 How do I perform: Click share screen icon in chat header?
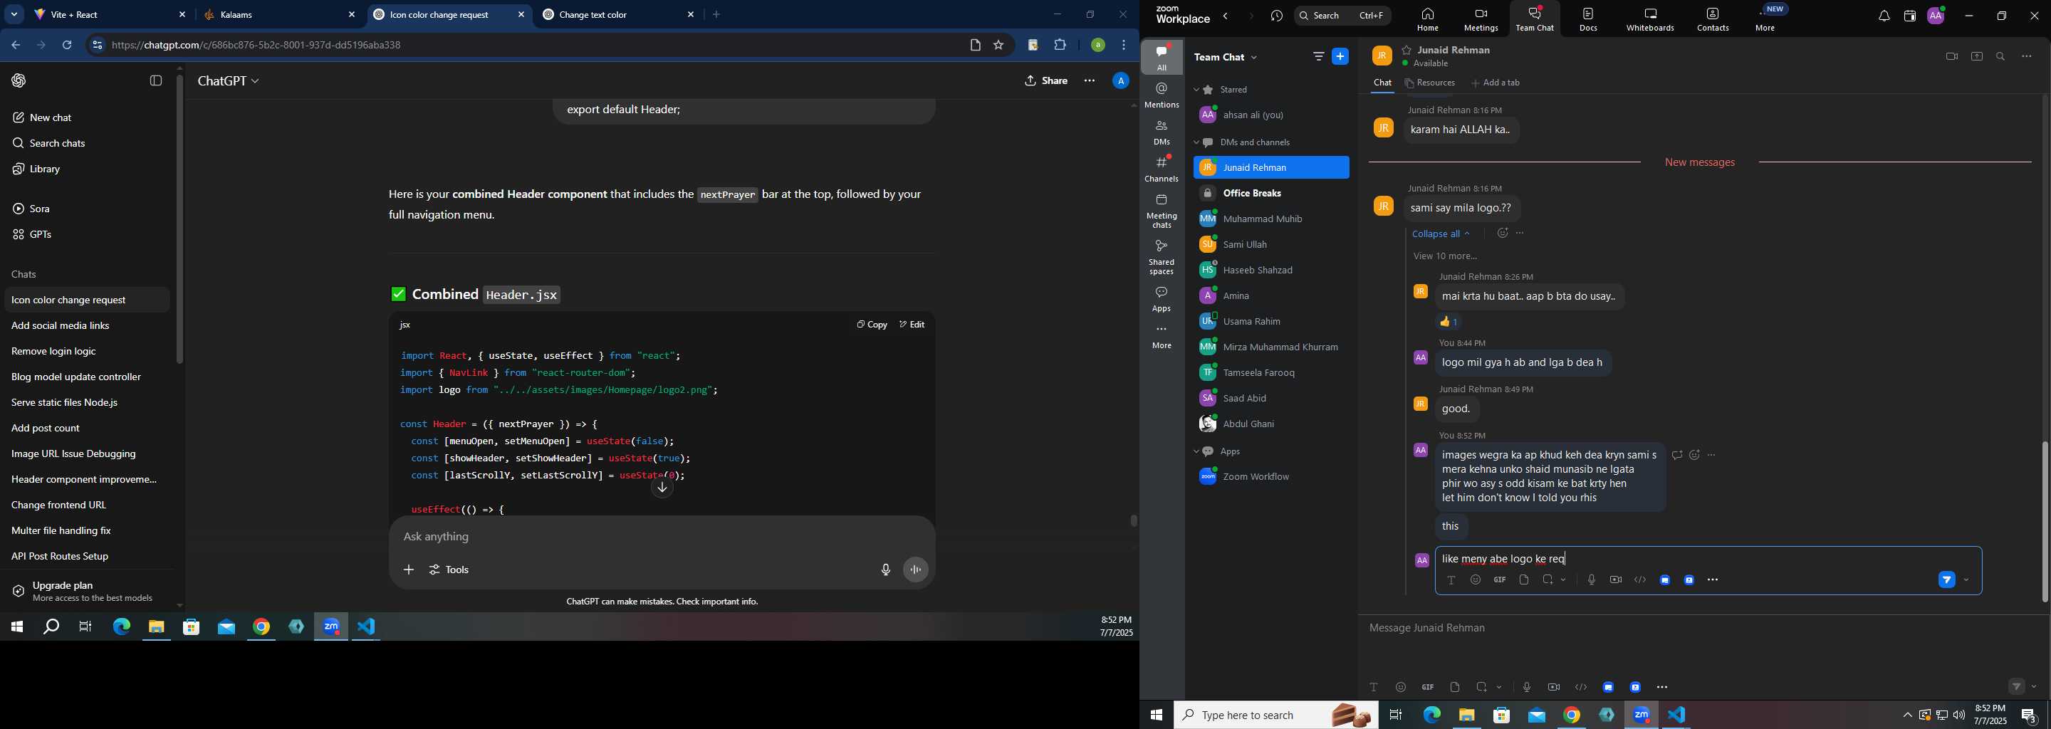(1976, 56)
